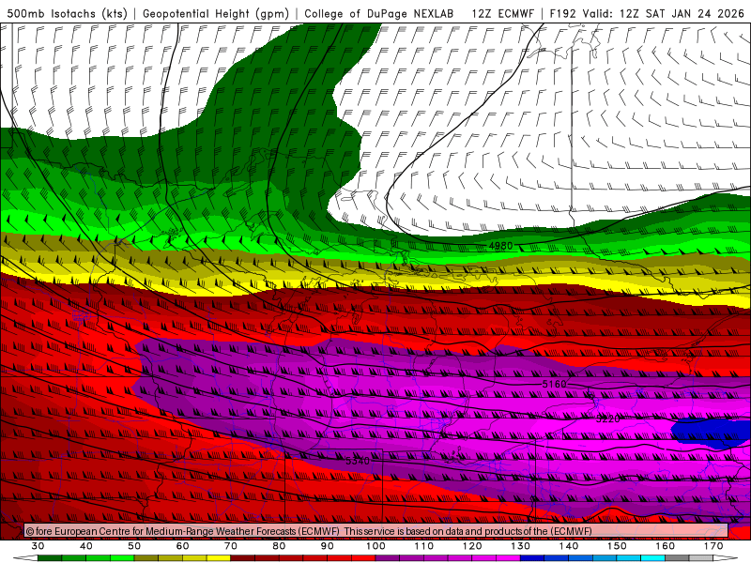
Task: Click the legend value 80
Action: [279, 546]
